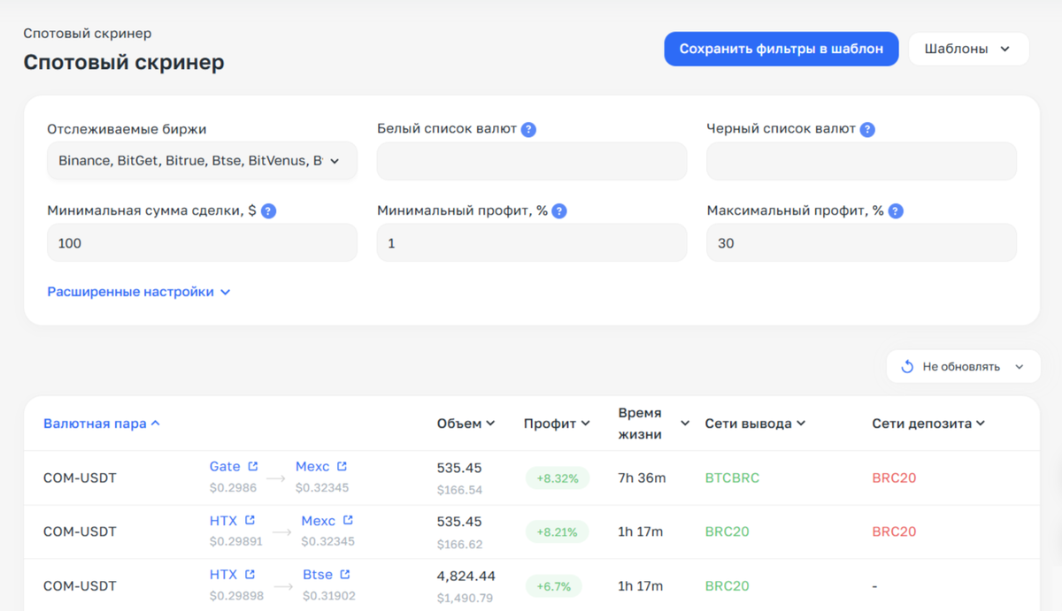This screenshot has width=1062, height=611.
Task: Click help icon beside Белый список валют
Action: [x=528, y=129]
